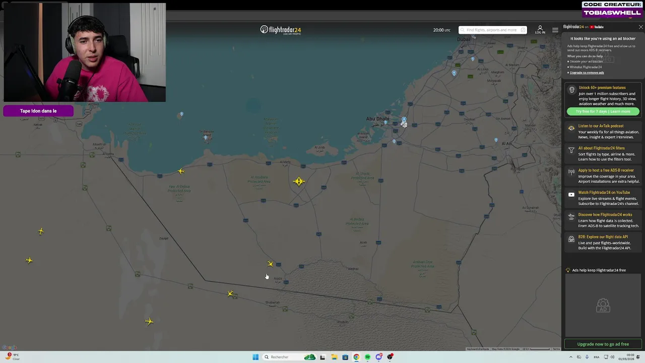Click the Flightradar24 logo
This screenshot has height=363, width=645.
[281, 30]
